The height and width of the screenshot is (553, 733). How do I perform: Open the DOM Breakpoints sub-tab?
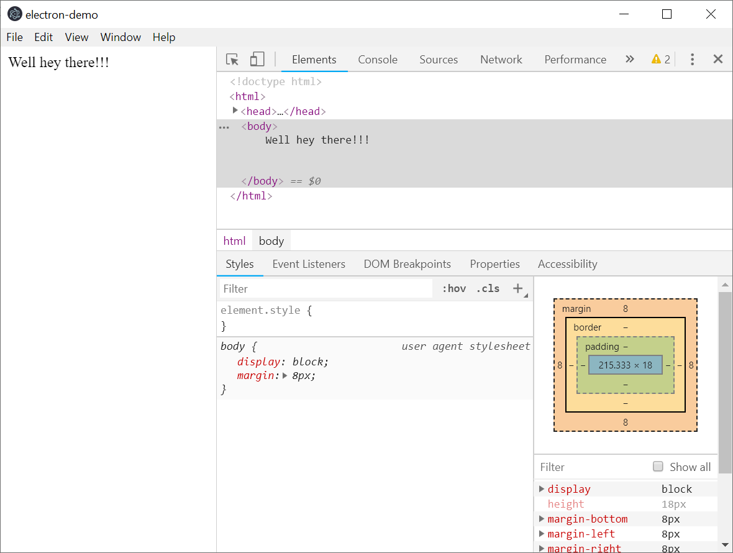407,264
